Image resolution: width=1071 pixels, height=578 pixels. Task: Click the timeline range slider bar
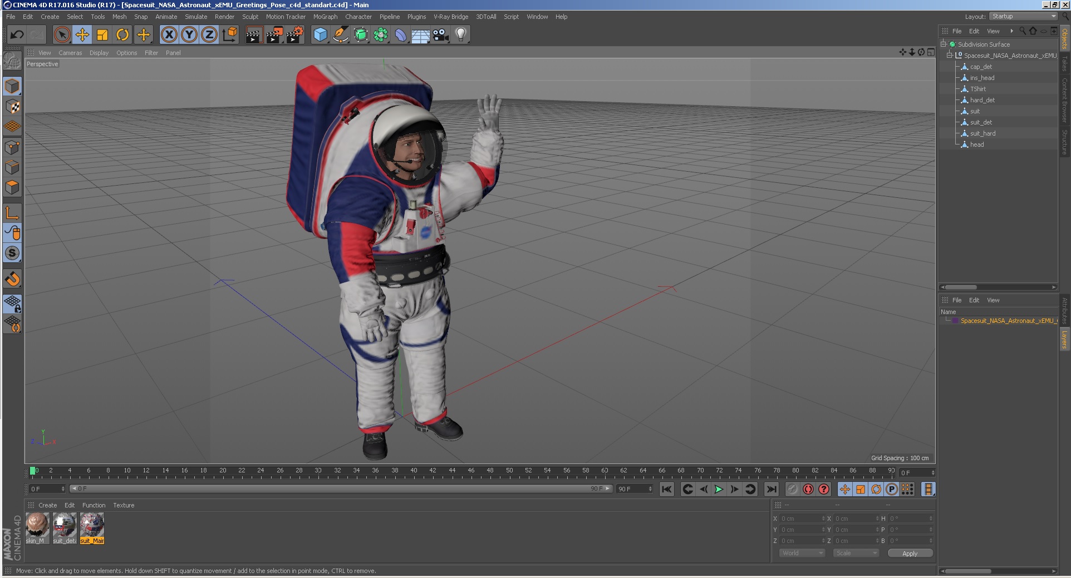pos(341,489)
